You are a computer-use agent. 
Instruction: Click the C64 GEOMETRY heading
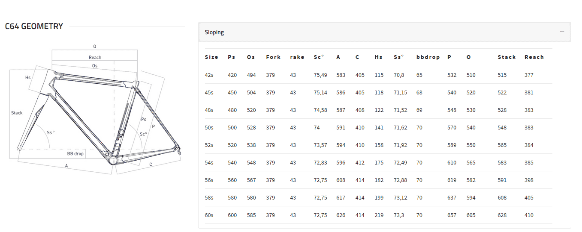tap(34, 26)
